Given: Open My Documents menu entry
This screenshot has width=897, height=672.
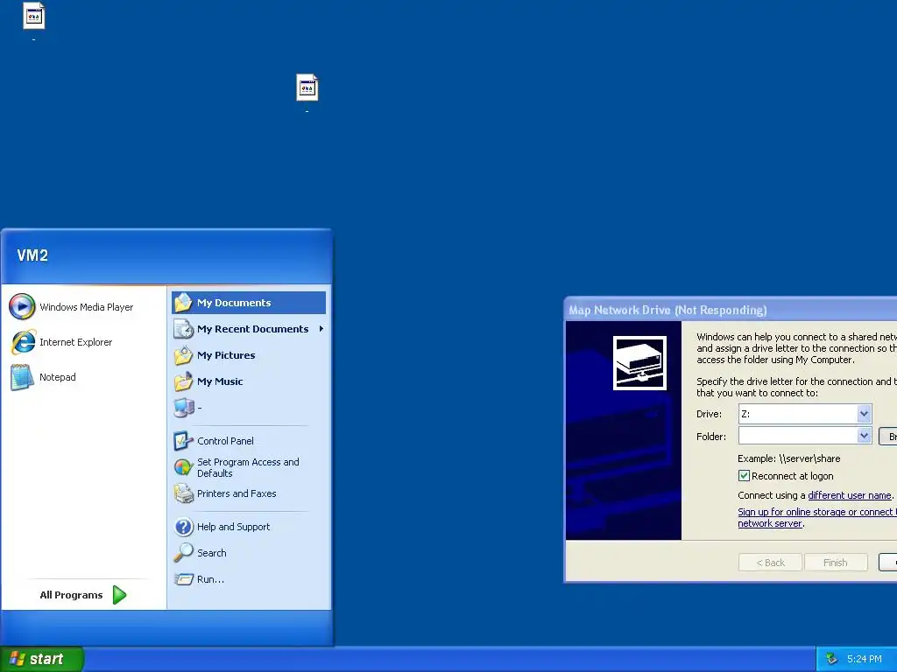Looking at the screenshot, I should 249,302.
